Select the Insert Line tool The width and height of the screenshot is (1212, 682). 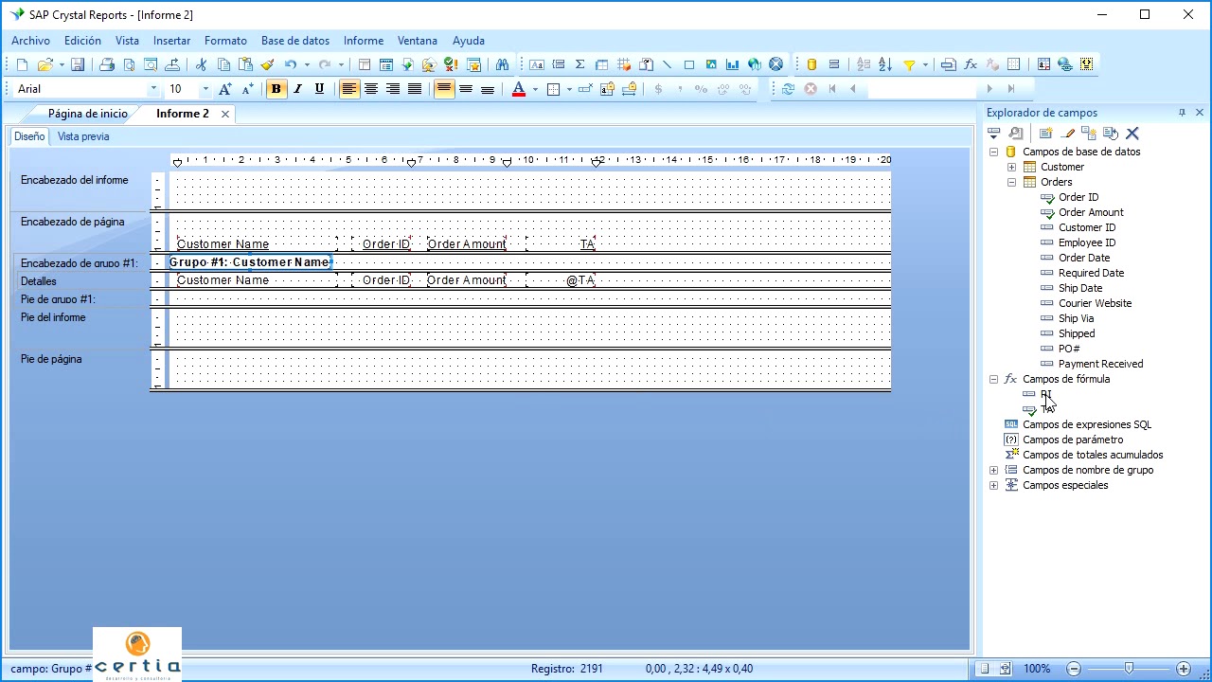667,64
